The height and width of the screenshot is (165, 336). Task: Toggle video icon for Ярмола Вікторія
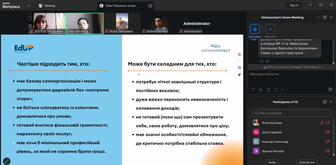[x=327, y=151]
